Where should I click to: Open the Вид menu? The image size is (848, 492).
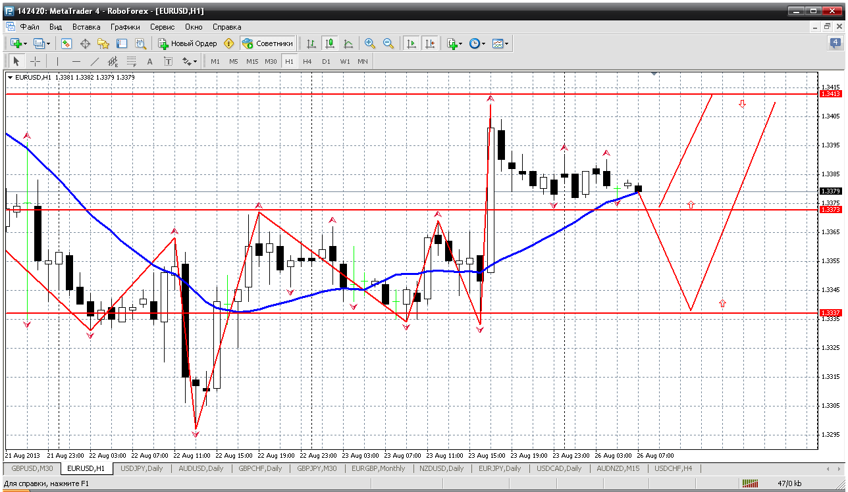(56, 27)
